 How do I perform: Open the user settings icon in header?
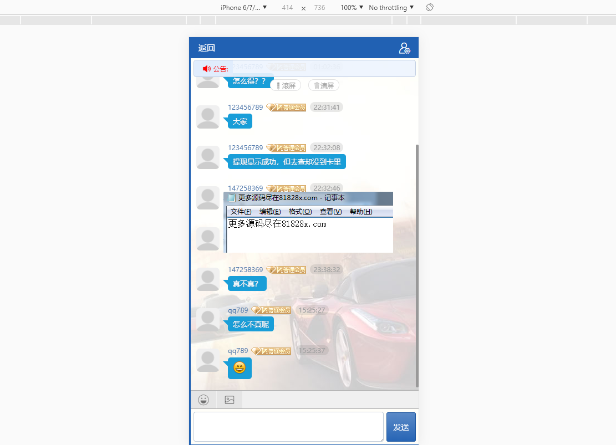(404, 48)
